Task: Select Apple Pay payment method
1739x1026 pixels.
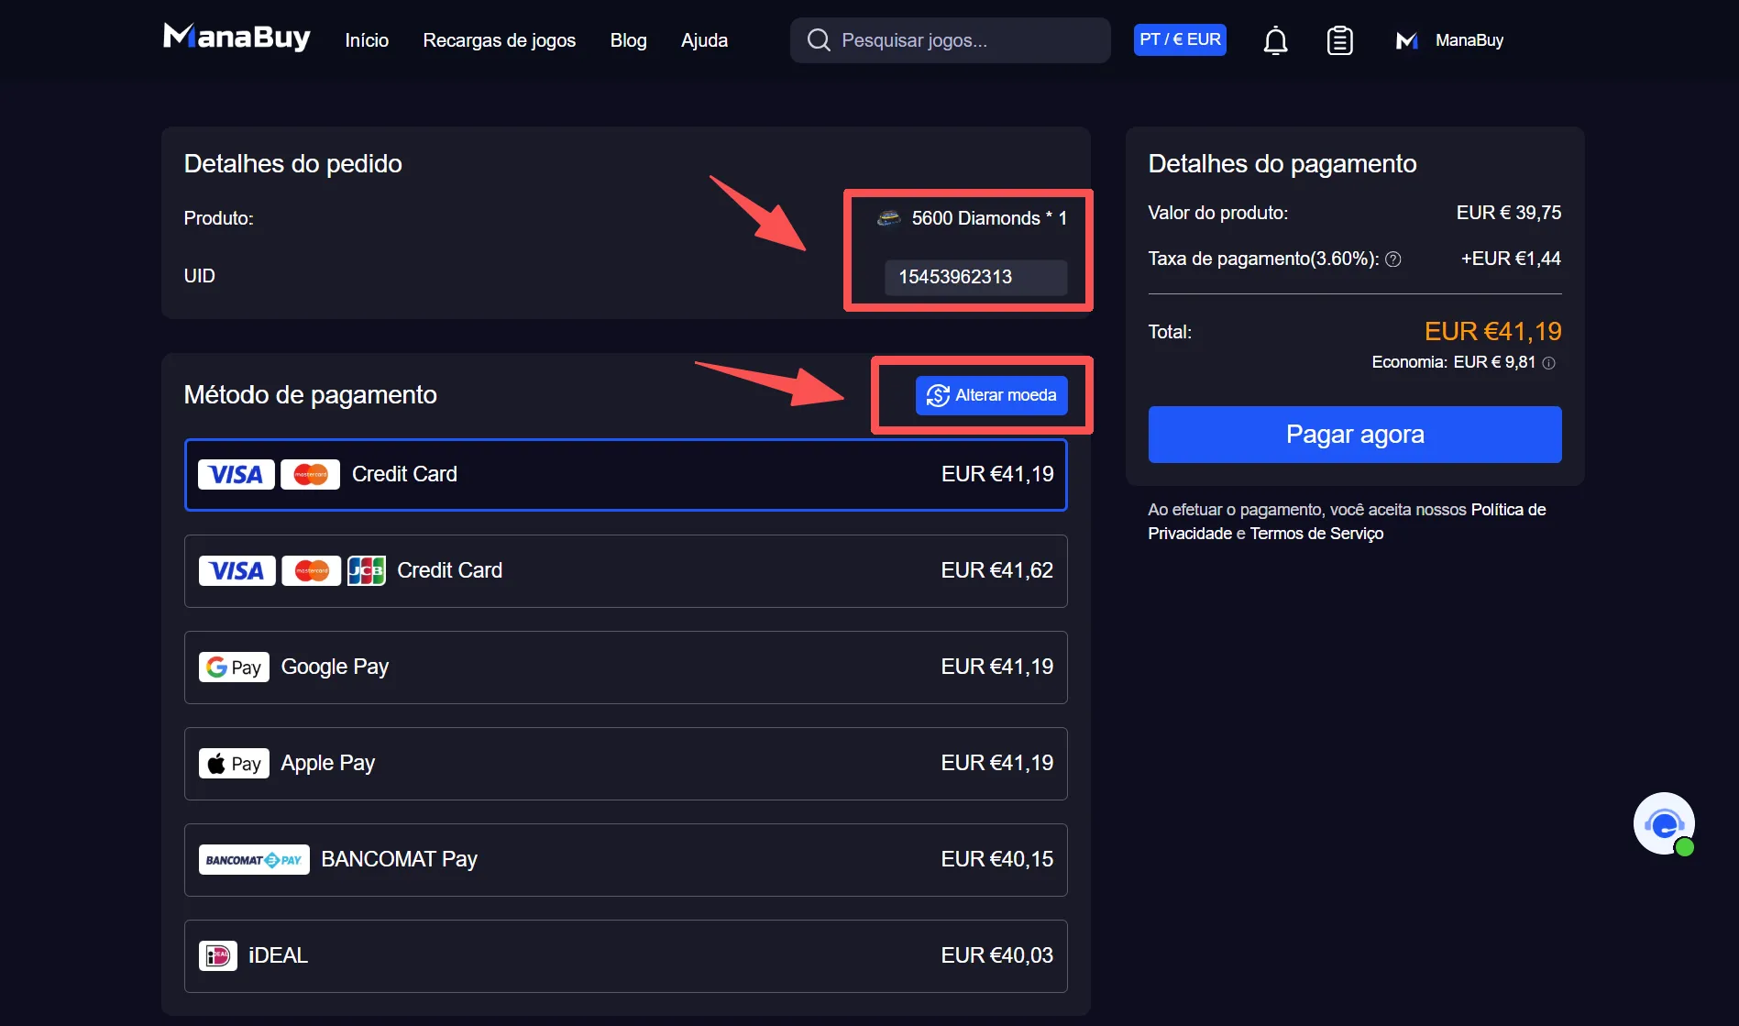Action: click(625, 763)
